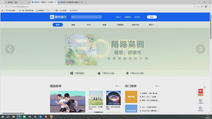Go to the 榜单 navigation tab
This screenshot has height=119, width=212.
73,25
